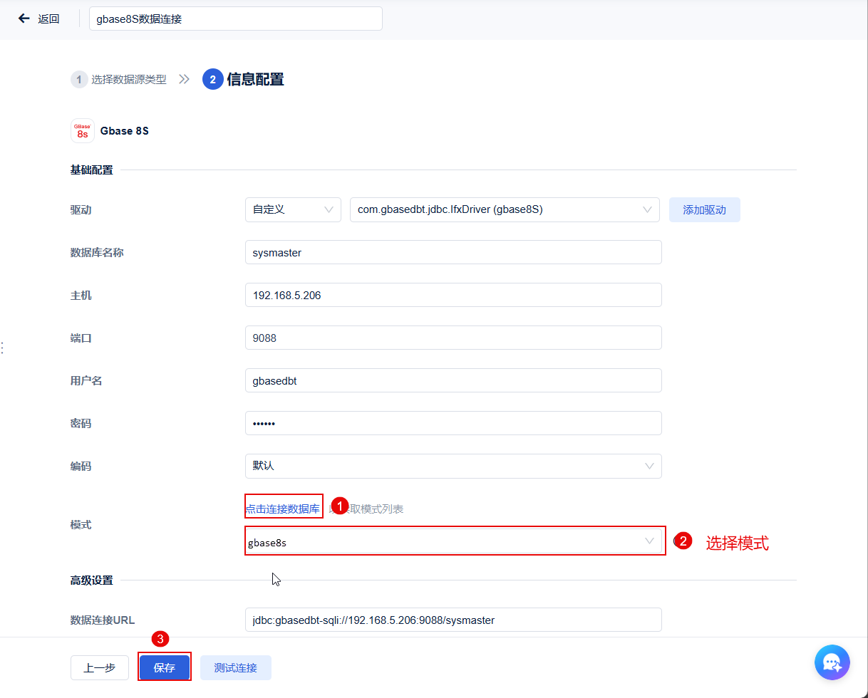Open the 编码 encoding dropdown
The height and width of the screenshot is (698, 868).
tap(453, 466)
